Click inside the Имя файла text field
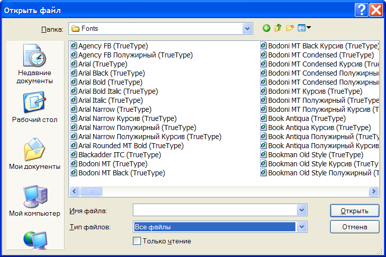The width and height of the screenshot is (386, 257). point(214,210)
